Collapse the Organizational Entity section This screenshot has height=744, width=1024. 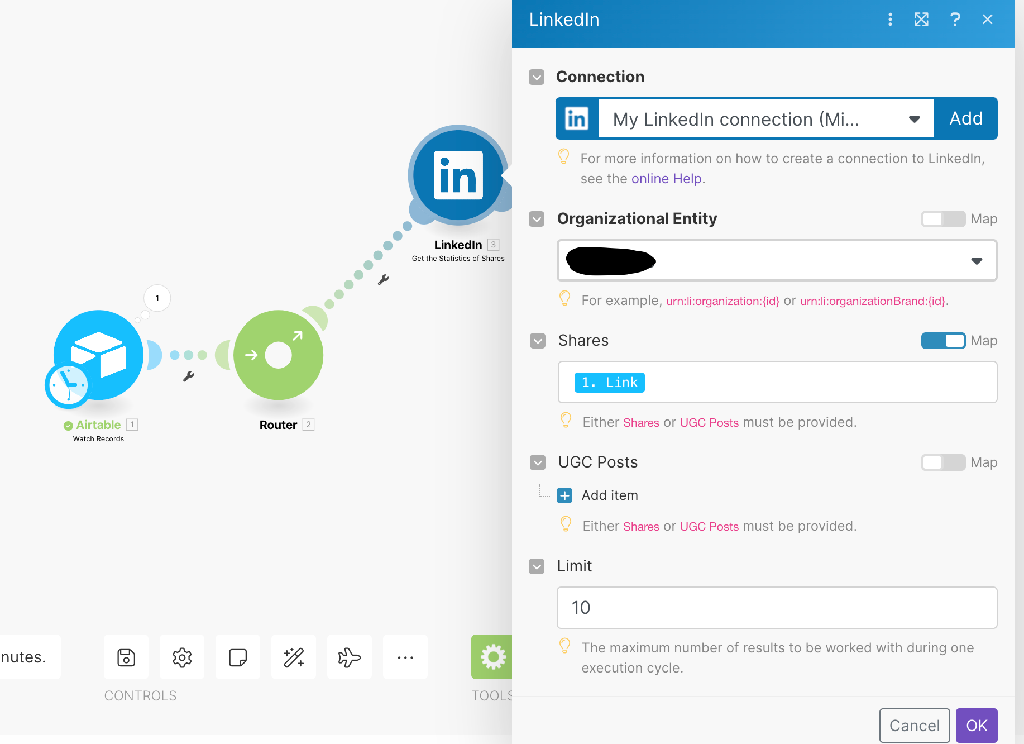coord(537,219)
